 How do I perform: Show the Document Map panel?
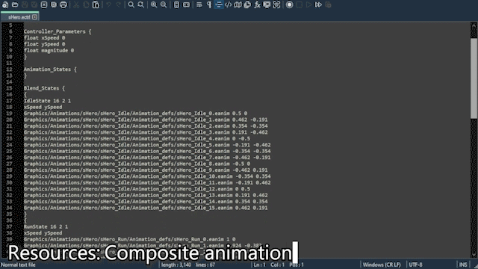click(x=238, y=4)
